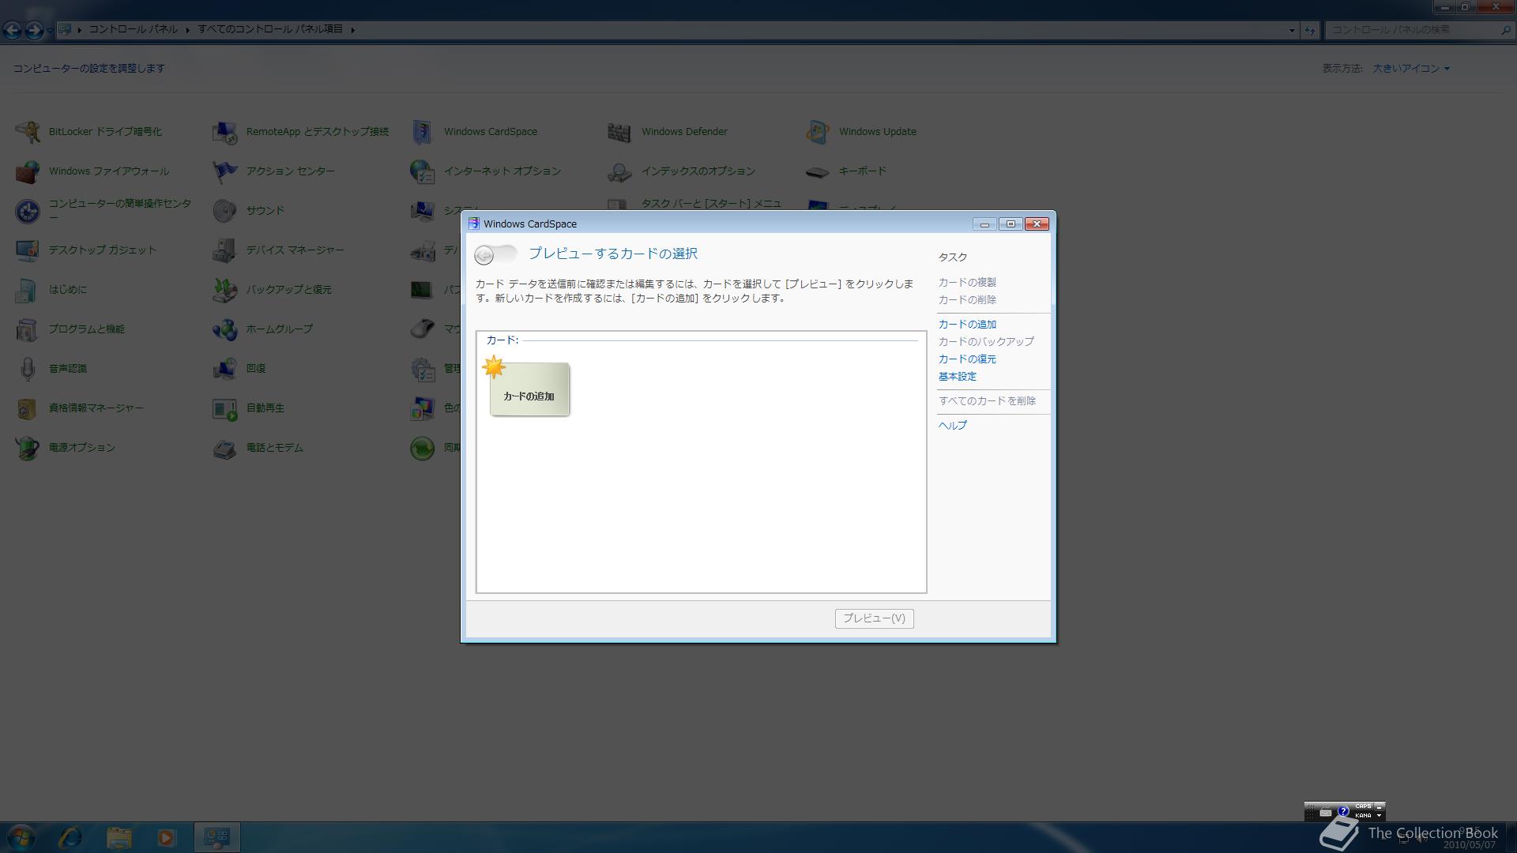Open Windows Defender icon

tap(620, 132)
